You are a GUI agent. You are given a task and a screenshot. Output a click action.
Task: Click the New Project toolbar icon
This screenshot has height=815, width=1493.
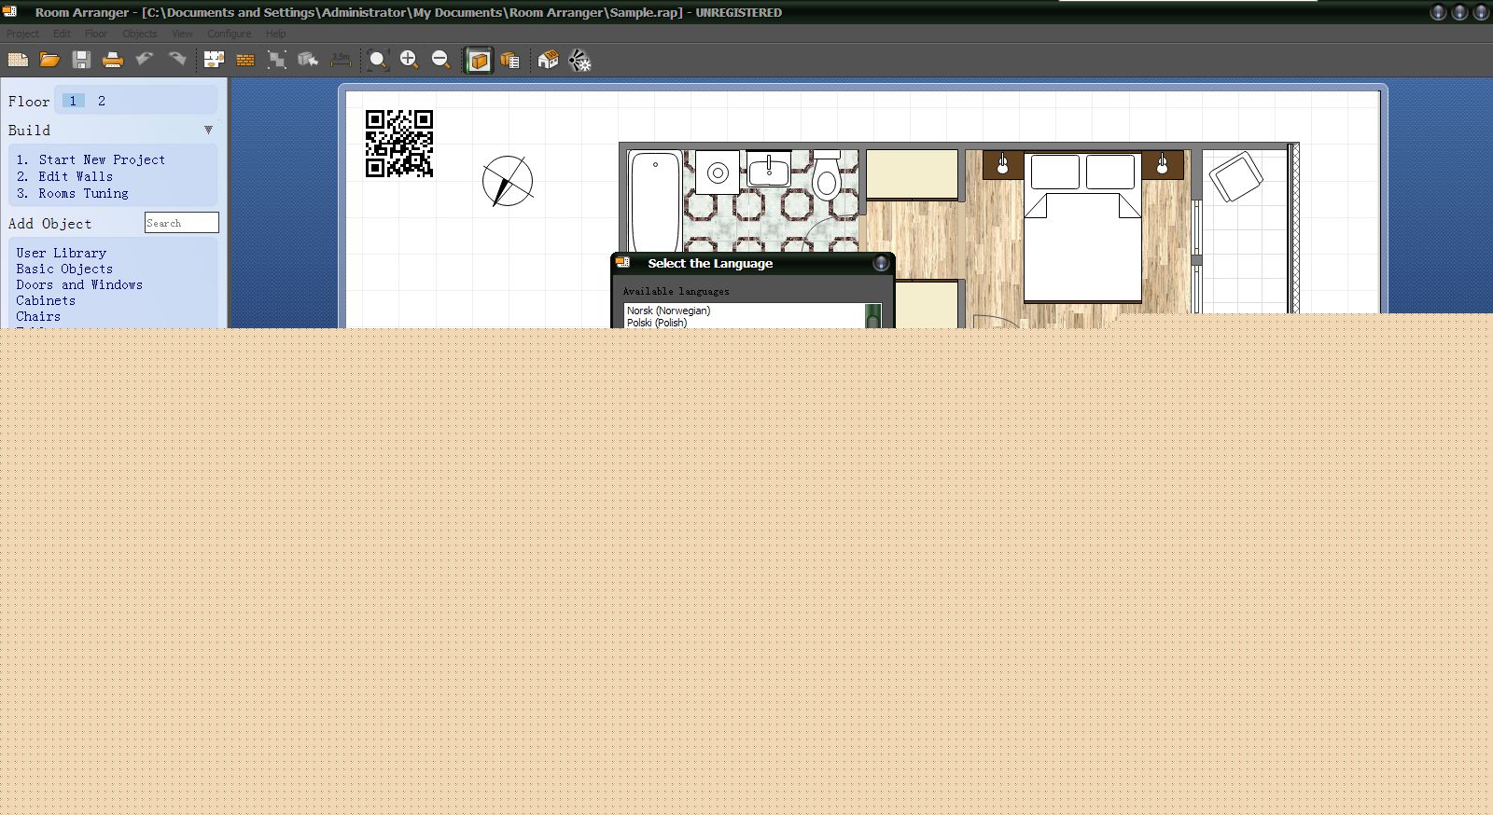click(18, 61)
